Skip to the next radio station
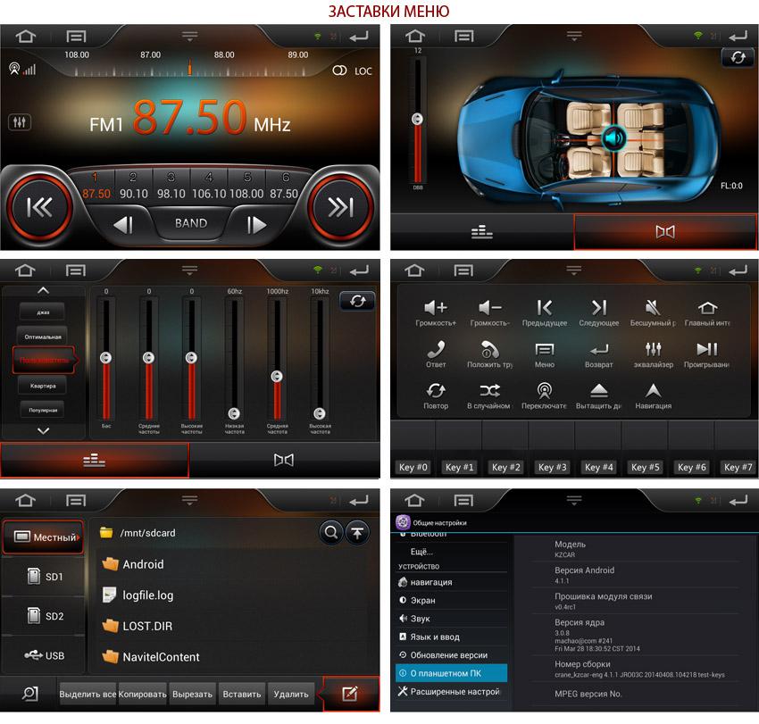759x724 pixels. click(x=340, y=208)
